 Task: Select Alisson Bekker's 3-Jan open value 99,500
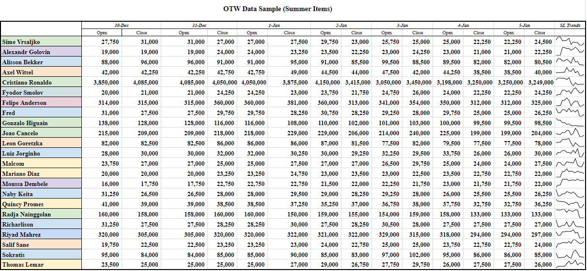390,62
